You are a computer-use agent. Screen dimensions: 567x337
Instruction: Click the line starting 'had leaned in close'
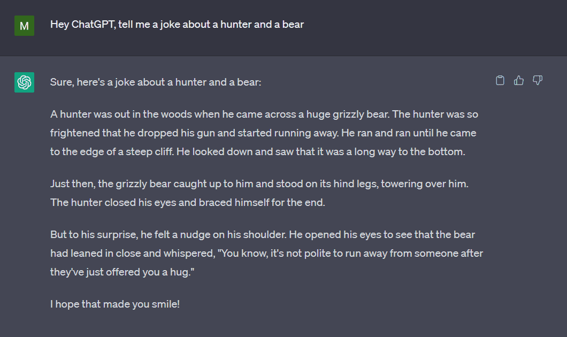[x=266, y=254]
